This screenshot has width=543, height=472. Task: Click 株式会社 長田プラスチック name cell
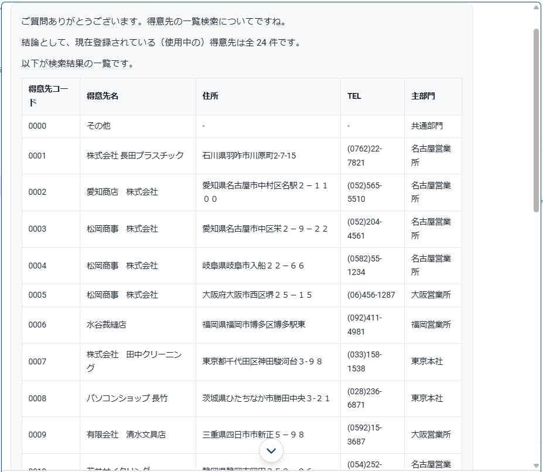coord(138,156)
